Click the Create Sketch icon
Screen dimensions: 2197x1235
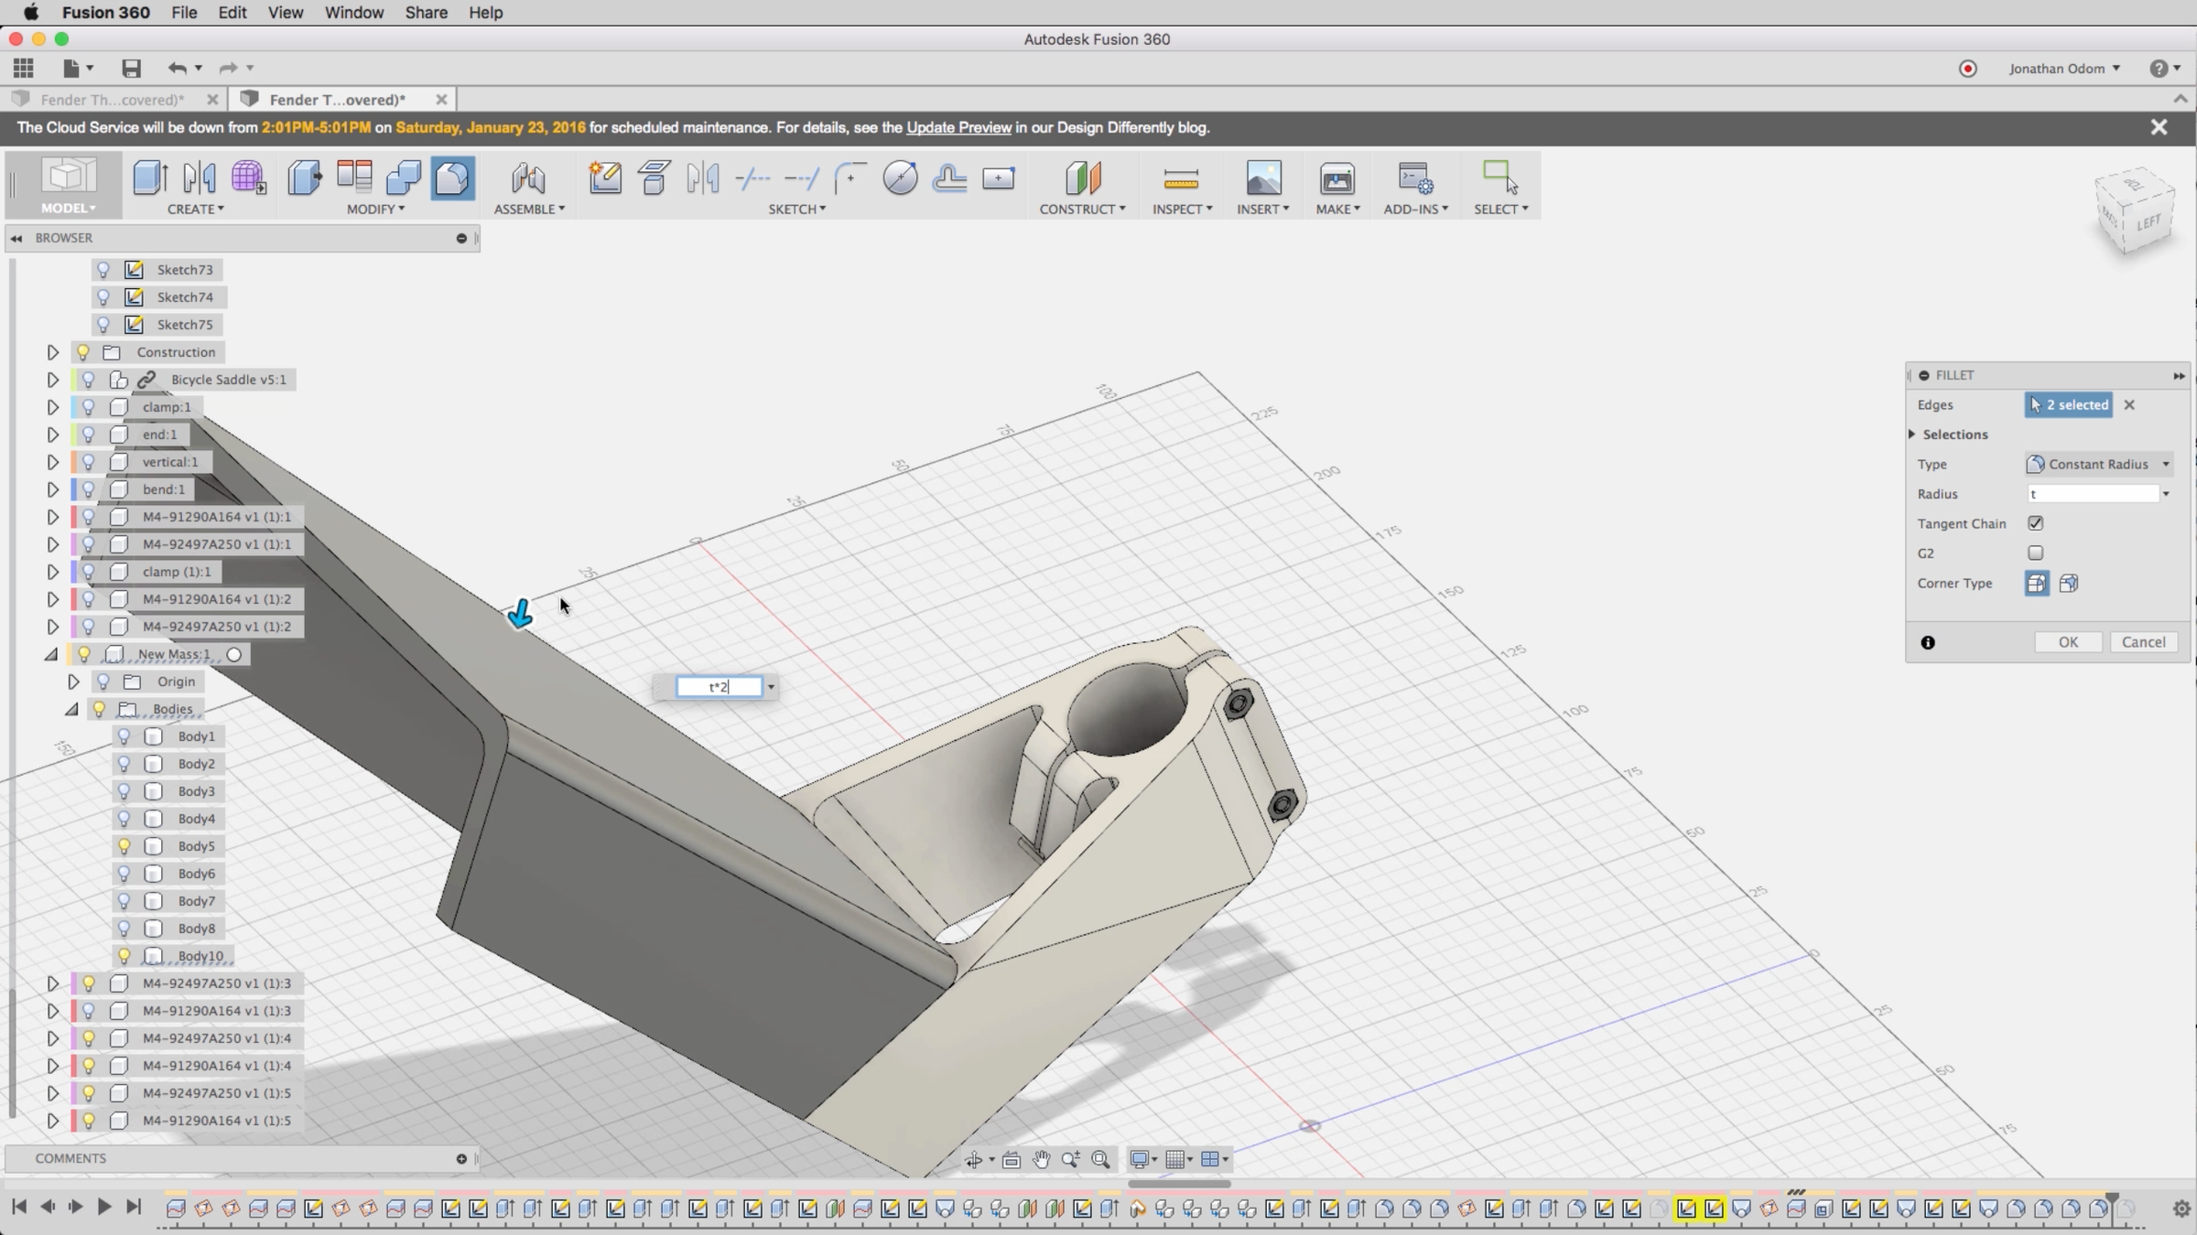tap(605, 177)
